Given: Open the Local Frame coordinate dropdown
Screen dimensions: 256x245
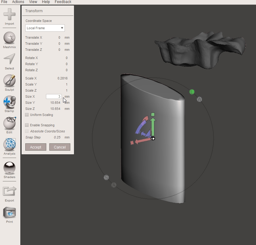Looking at the screenshot, I should (x=45, y=28).
